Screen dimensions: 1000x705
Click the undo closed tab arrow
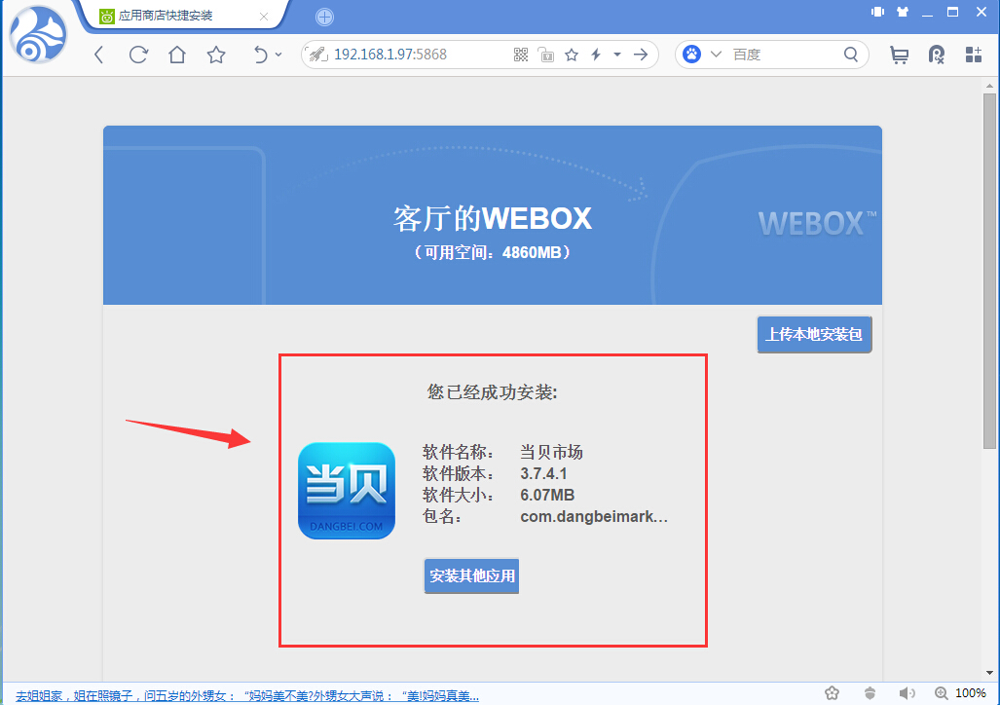[260, 55]
